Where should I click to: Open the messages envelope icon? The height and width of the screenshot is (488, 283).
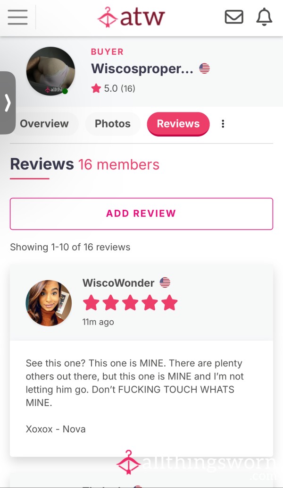pos(234,17)
